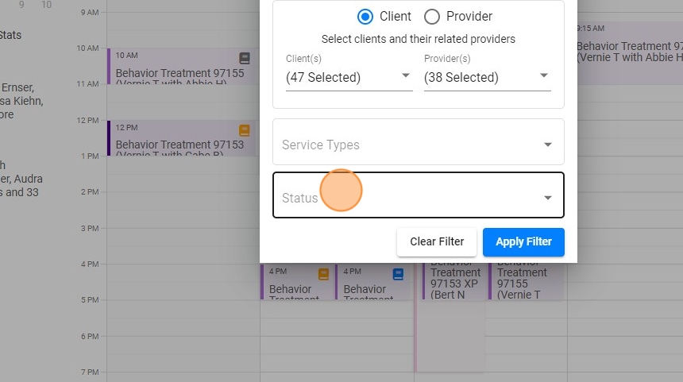Open the Client(s) dropdown showing 47 Selected
This screenshot has width=683, height=382.
(349, 77)
